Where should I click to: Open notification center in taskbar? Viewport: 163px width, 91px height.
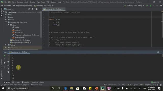pos(159,88)
